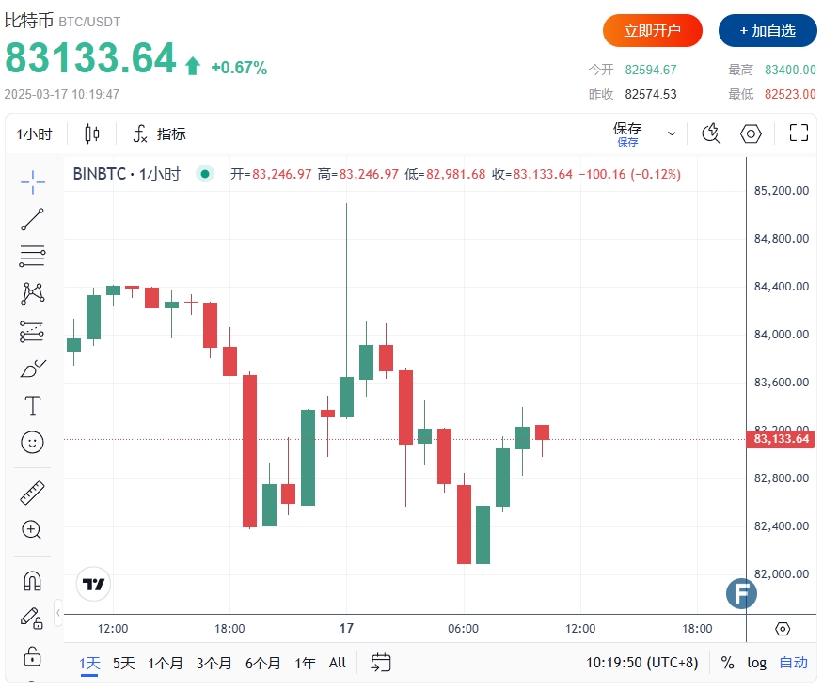The width and height of the screenshot is (823, 690).
Task: Select the ruler measure tool
Action: coord(33,493)
